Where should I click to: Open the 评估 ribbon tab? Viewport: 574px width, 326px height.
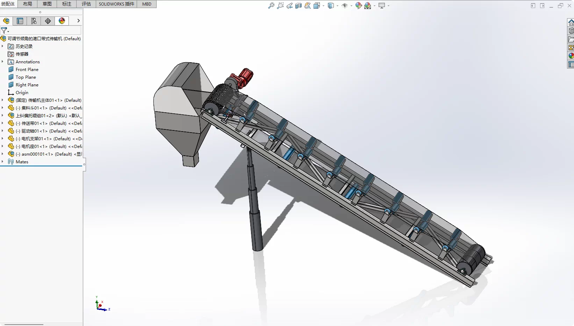pyautogui.click(x=86, y=4)
